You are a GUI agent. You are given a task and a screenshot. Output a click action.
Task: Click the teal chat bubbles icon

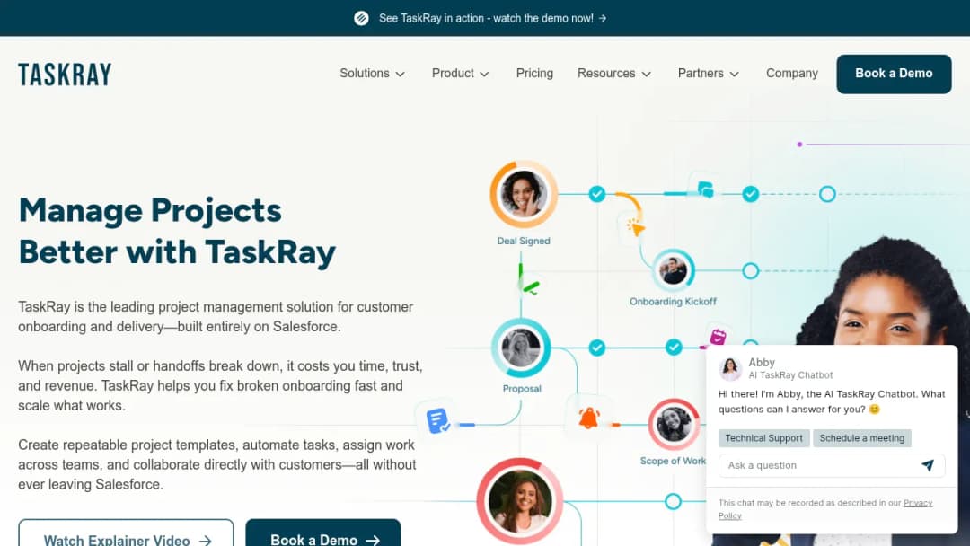coord(705,189)
